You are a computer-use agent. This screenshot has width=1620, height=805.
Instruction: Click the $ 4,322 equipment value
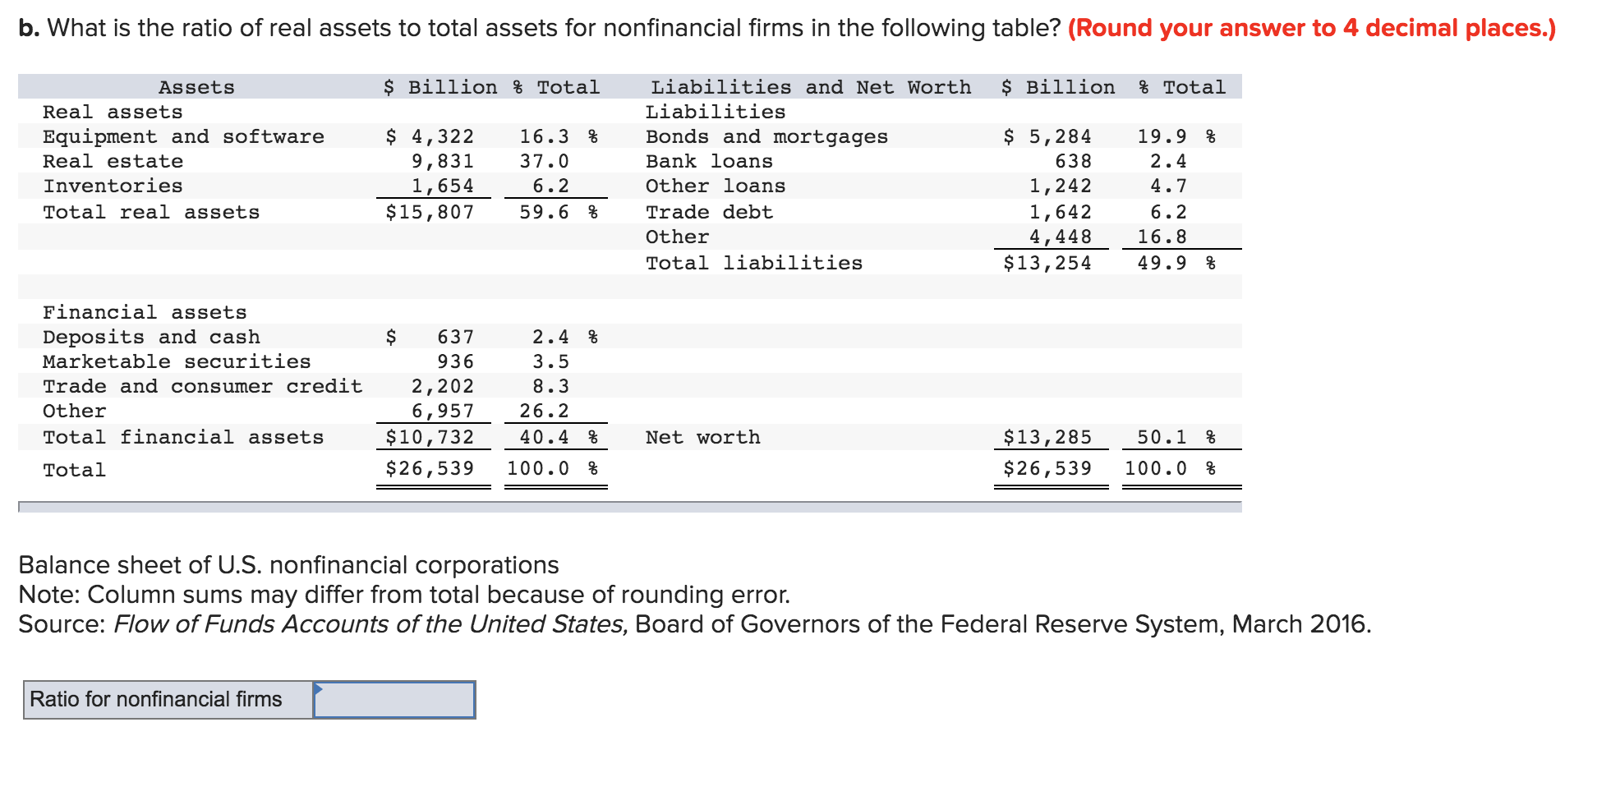tap(430, 136)
